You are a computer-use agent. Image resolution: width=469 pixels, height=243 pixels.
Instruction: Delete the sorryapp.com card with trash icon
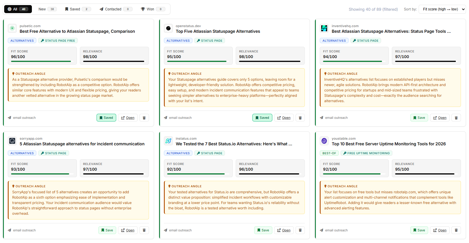coord(144,230)
